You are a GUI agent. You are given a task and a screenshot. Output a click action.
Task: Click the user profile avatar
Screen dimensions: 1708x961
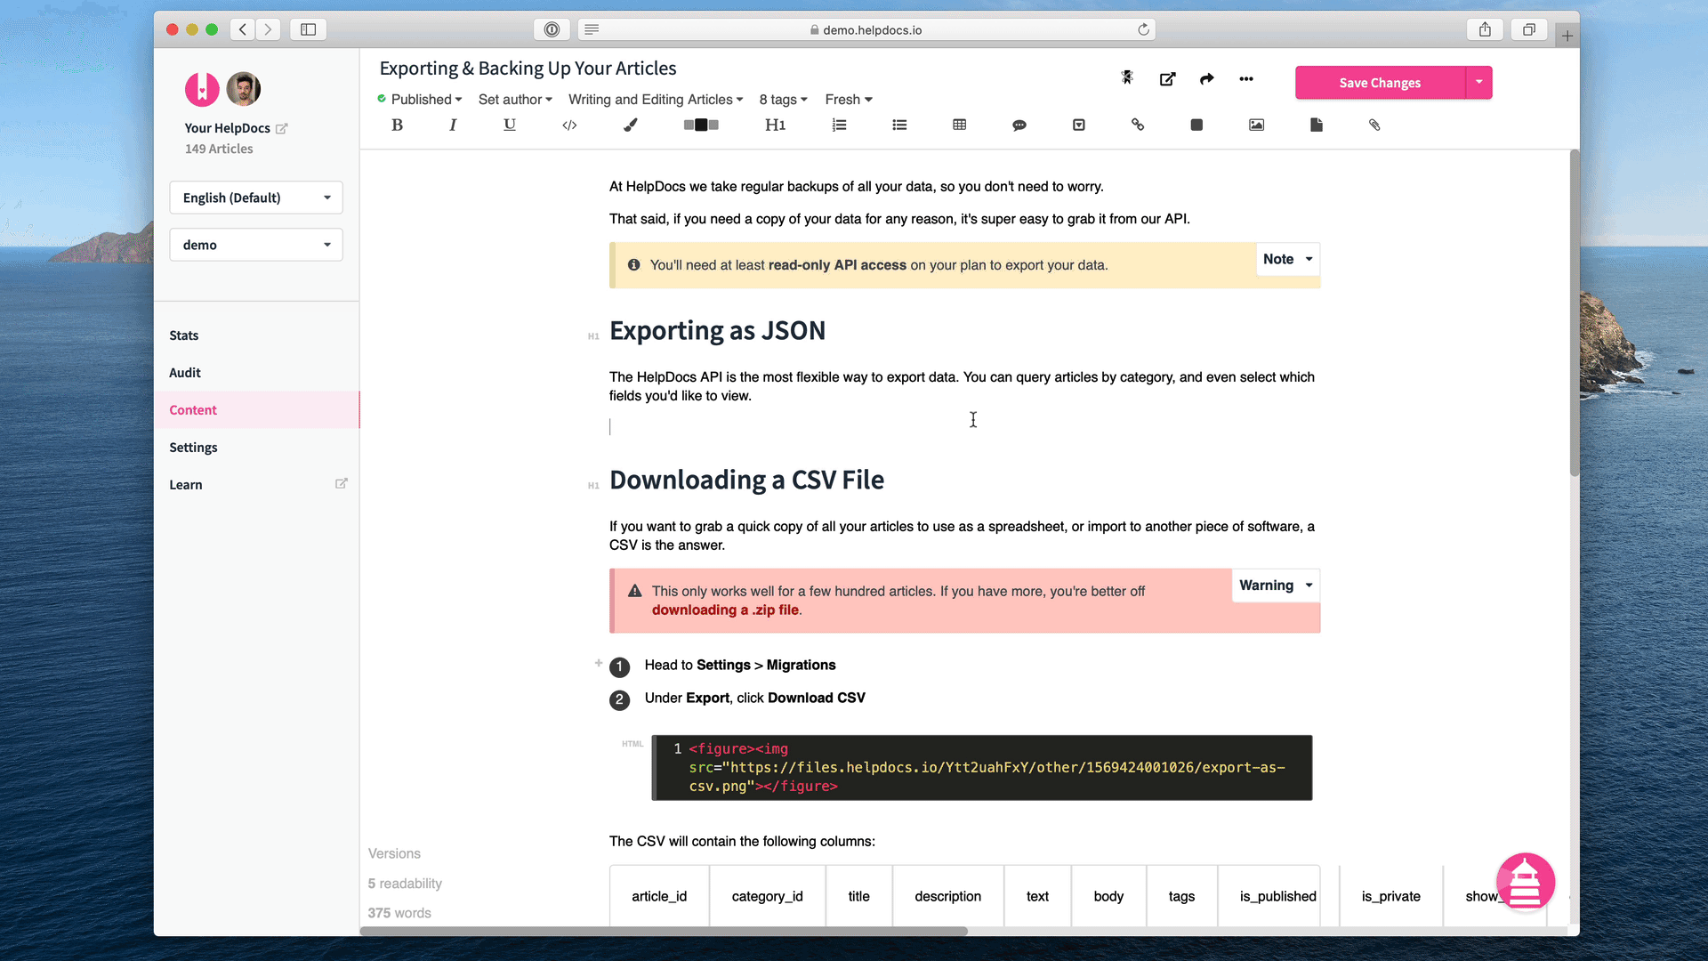[x=243, y=89]
